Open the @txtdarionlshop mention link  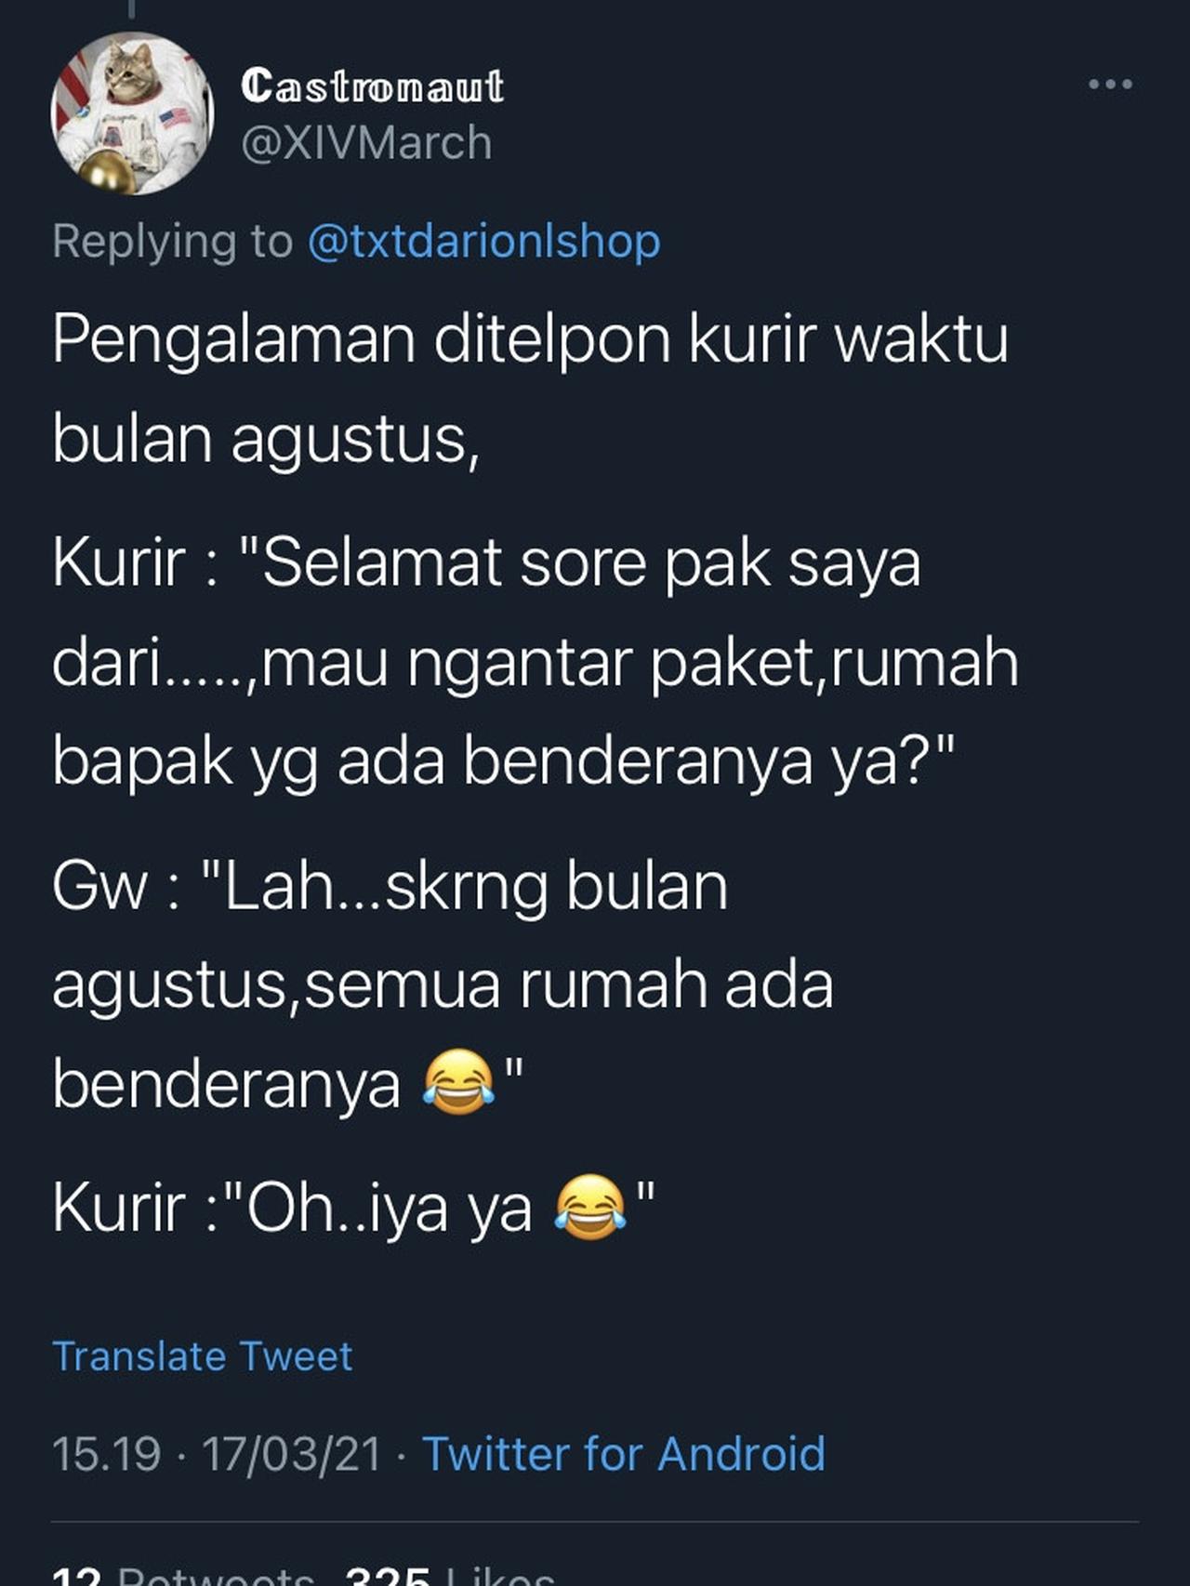point(483,241)
